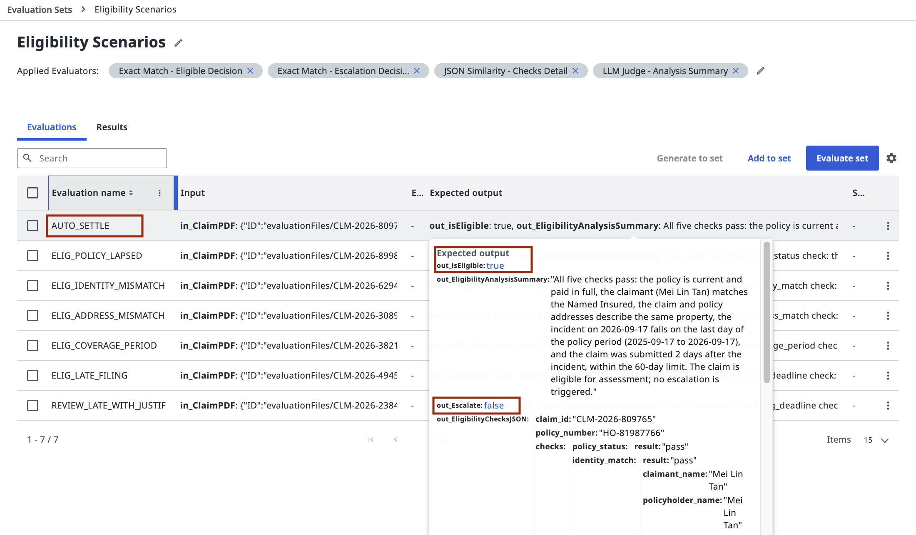Screen dimensions: 916x535
Task: Check the ELIG_POLICY_LAPSED row checkbox
Action: click(32, 255)
